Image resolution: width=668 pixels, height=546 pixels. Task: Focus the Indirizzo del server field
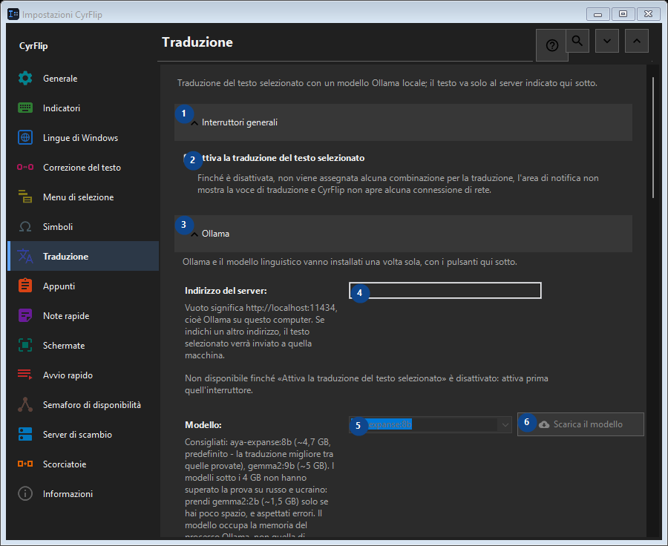[445, 291]
